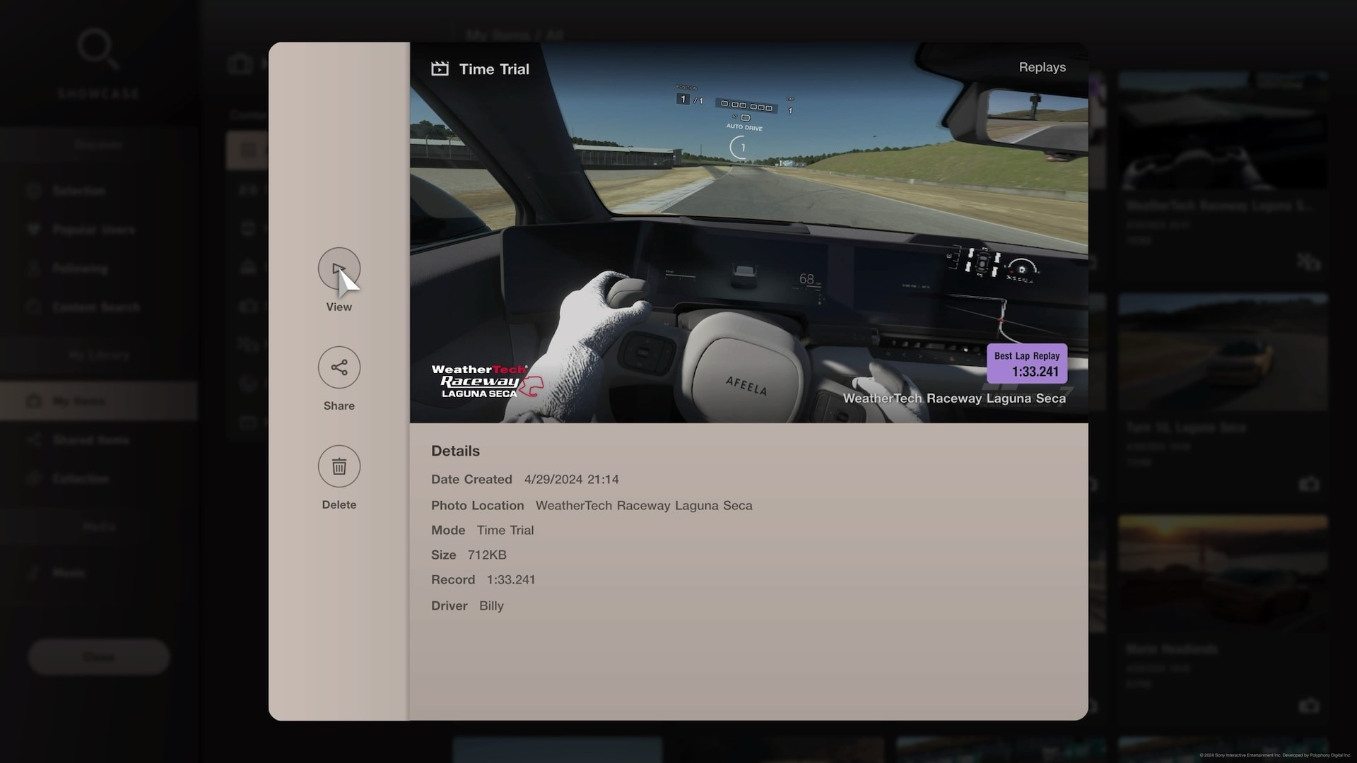Select the Date Created value 4/29/2024 21:14

click(x=571, y=479)
